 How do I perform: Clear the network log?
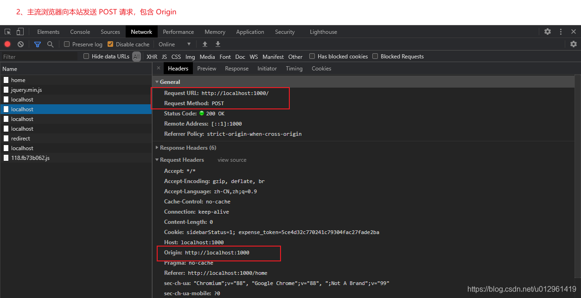tap(20, 44)
